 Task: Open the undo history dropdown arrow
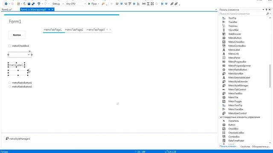(x=42, y=4)
